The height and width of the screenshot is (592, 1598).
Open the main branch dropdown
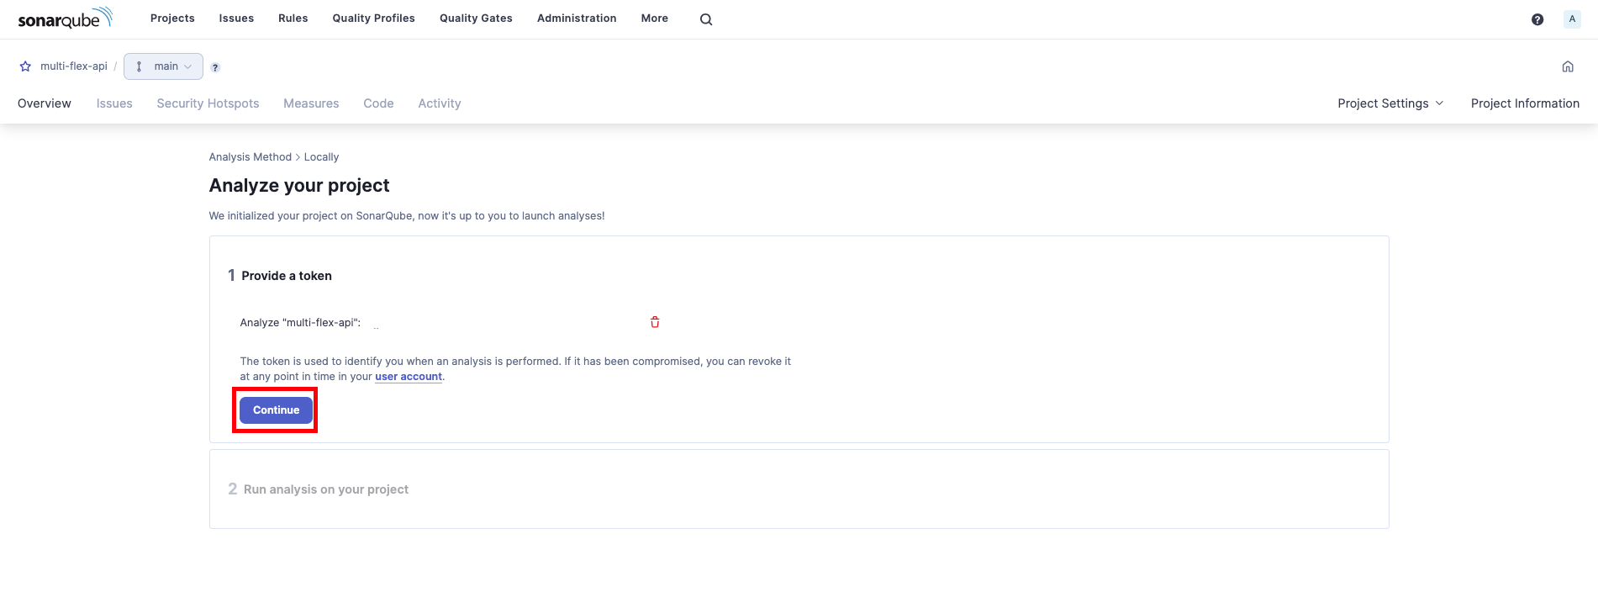tap(163, 66)
